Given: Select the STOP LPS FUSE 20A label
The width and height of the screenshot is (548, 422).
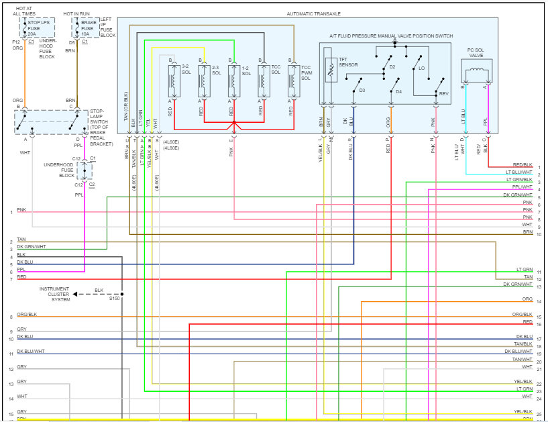Looking at the screenshot, I should [x=38, y=28].
